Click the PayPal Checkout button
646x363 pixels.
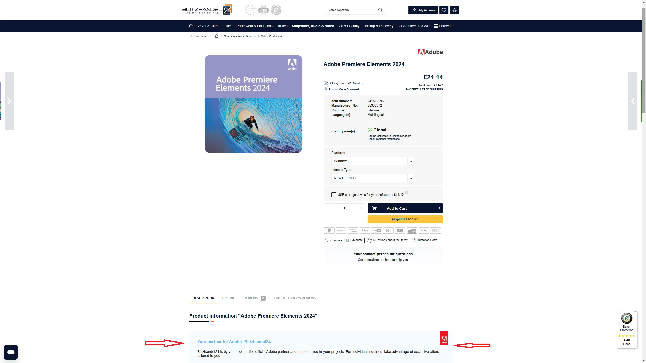pos(405,219)
